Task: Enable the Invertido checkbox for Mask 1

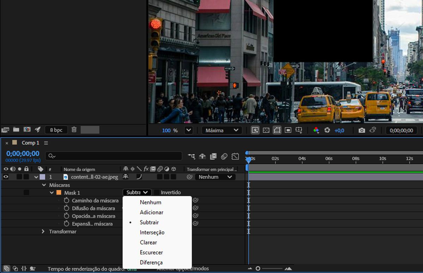Action: point(157,192)
